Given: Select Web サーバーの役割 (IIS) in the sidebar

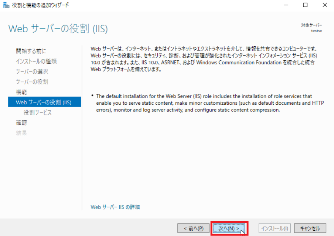Looking at the screenshot, I should pos(44,102).
